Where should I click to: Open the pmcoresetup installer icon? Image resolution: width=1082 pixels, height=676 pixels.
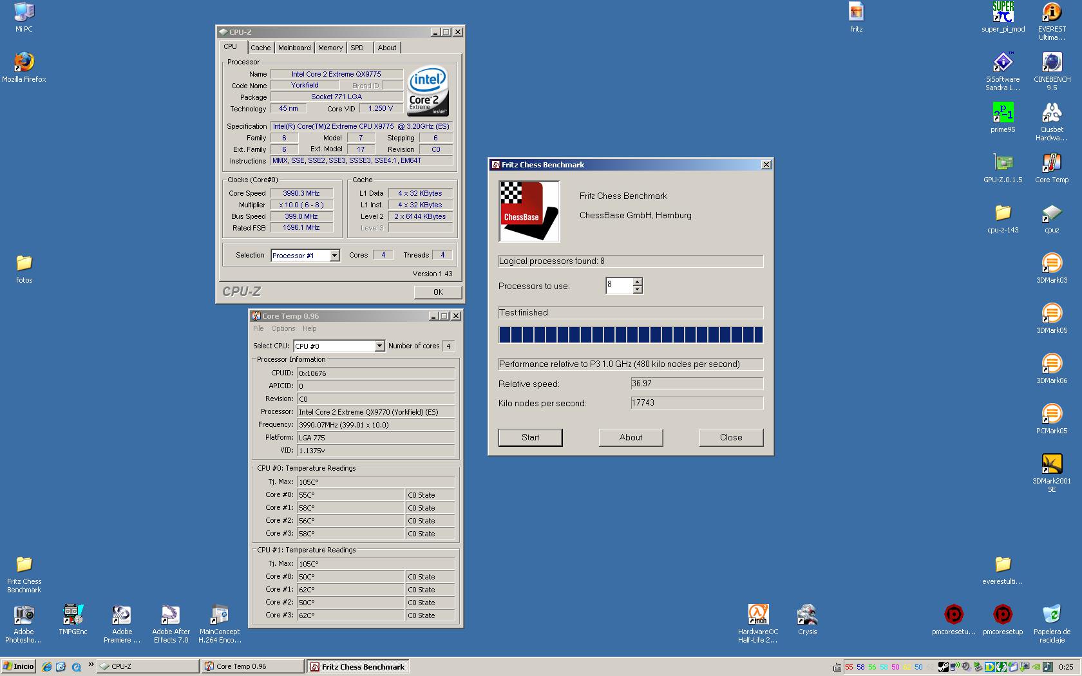(x=1003, y=620)
